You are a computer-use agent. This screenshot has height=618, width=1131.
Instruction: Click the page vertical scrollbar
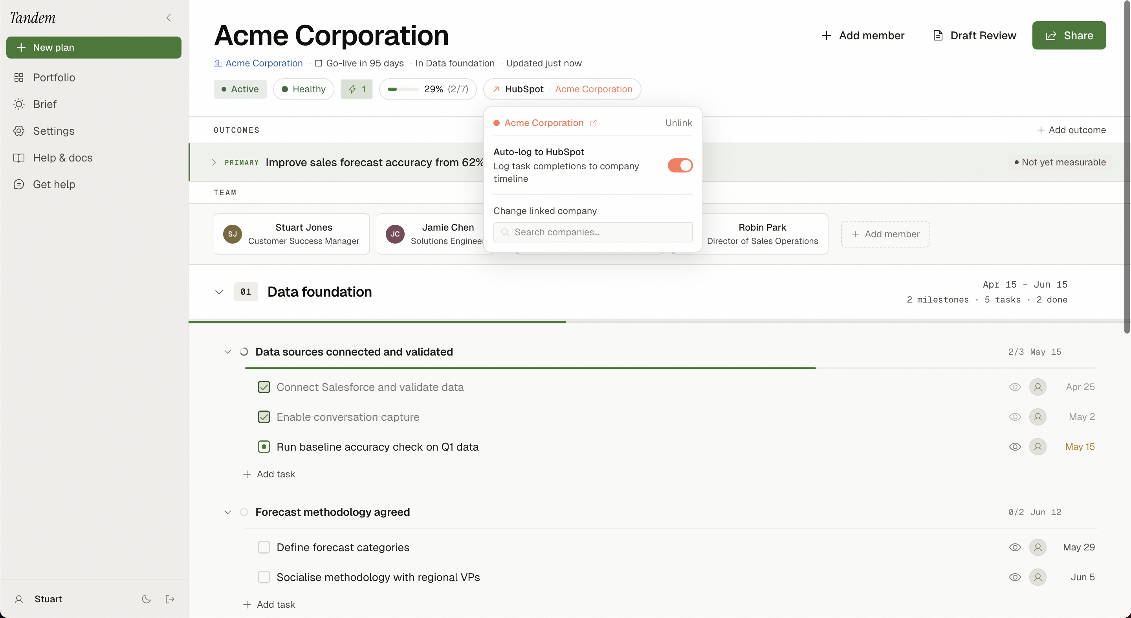point(1127,167)
